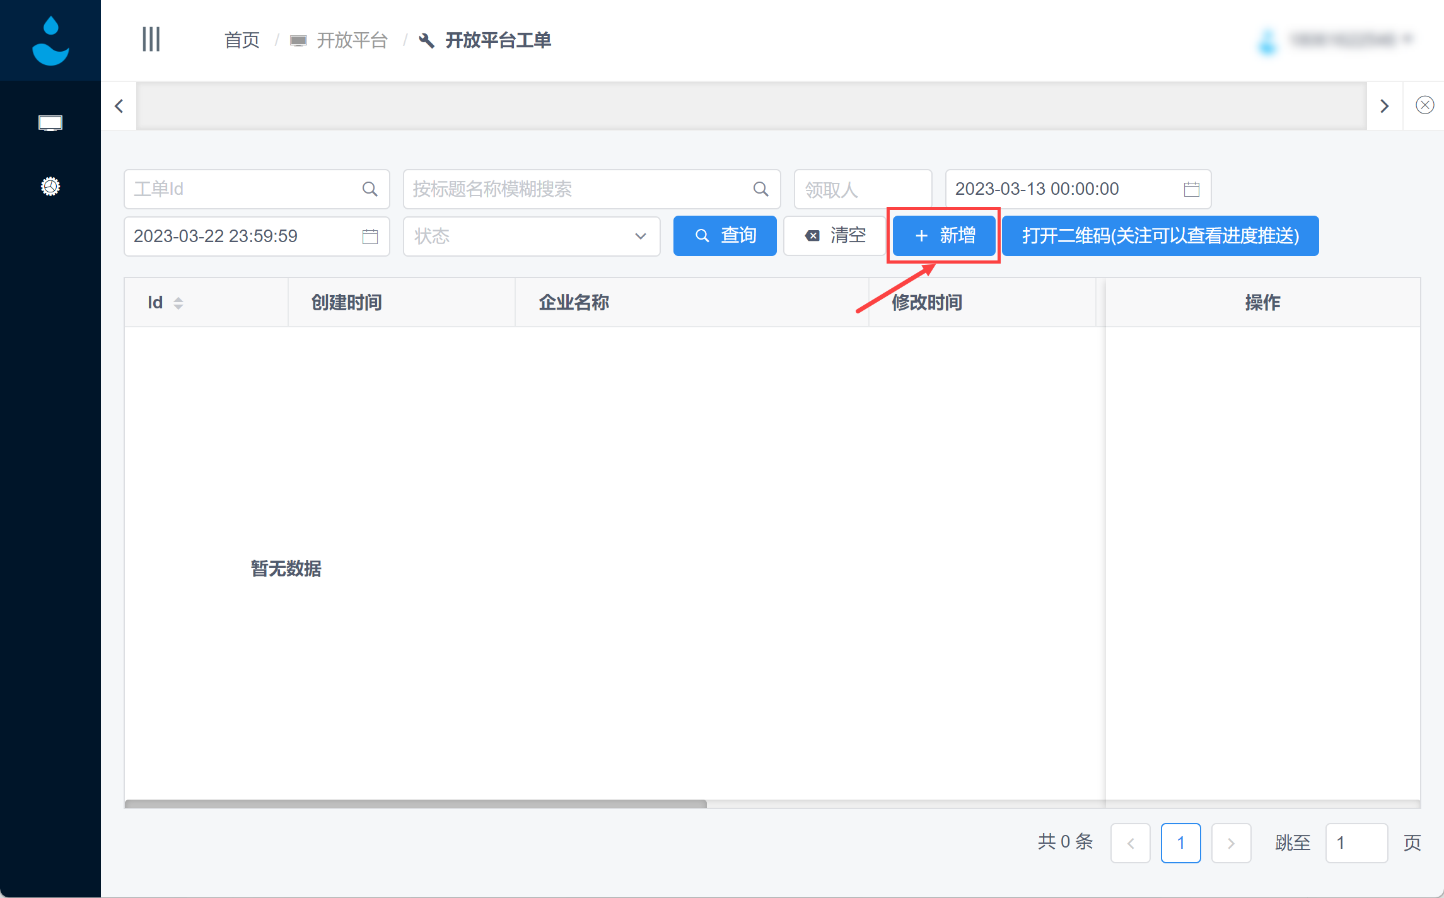Screen dimensions: 1444x898
Task: Toggle the sidebar collapse bars icon
Action: click(x=151, y=40)
